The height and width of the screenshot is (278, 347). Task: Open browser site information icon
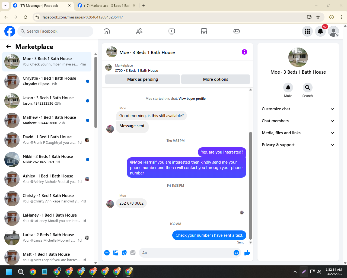pyautogui.click(x=37, y=17)
